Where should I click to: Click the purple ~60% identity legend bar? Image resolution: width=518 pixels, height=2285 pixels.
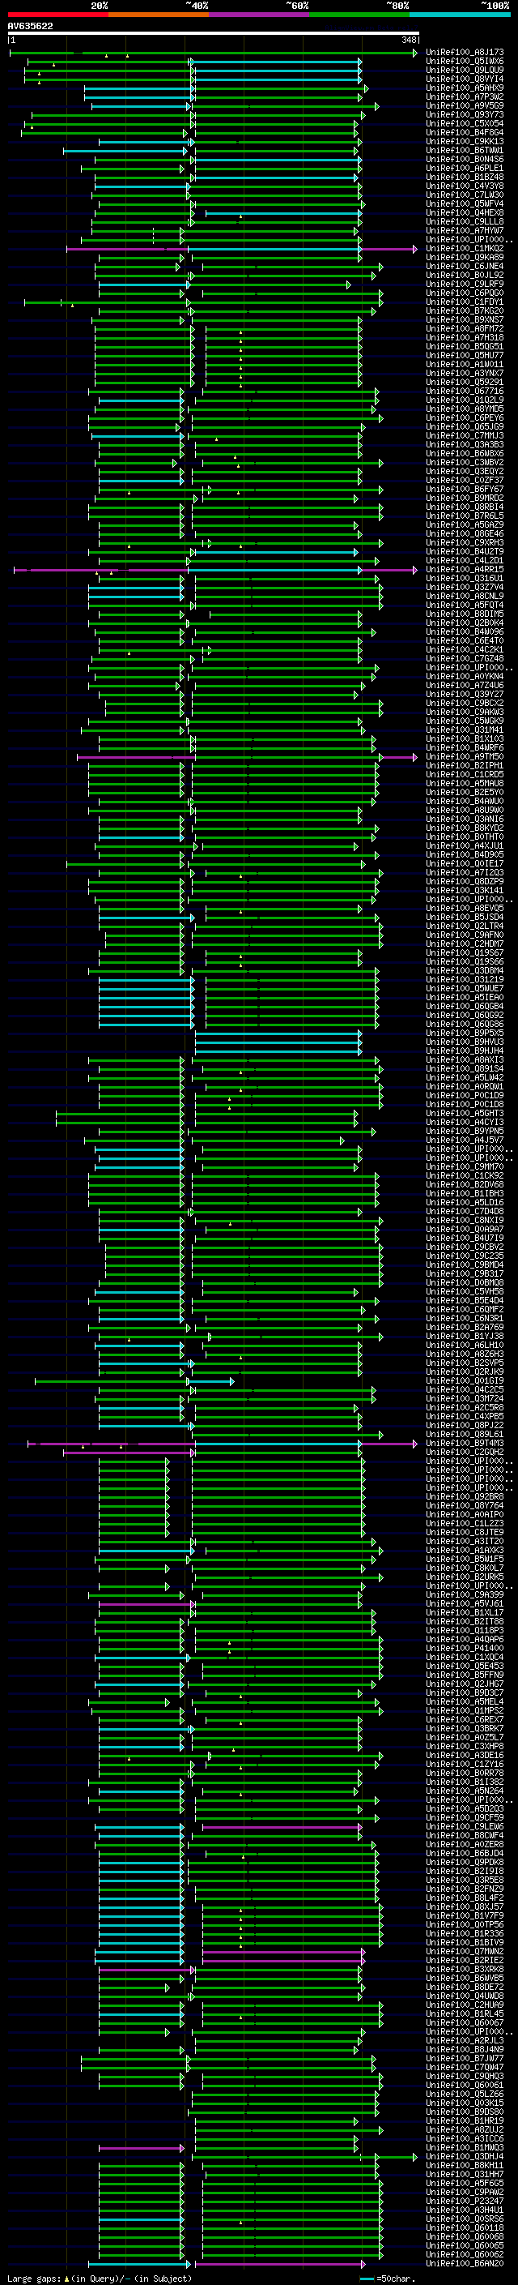point(260,15)
